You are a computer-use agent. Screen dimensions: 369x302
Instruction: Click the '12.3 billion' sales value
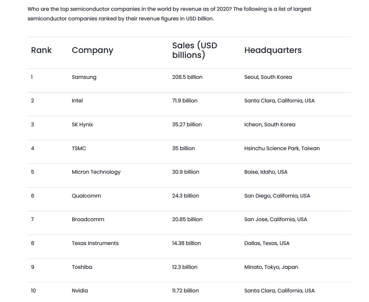click(184, 267)
